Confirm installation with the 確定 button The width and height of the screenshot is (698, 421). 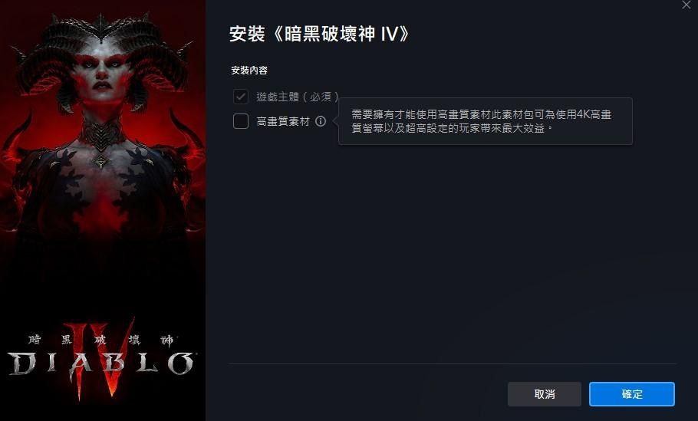632,394
